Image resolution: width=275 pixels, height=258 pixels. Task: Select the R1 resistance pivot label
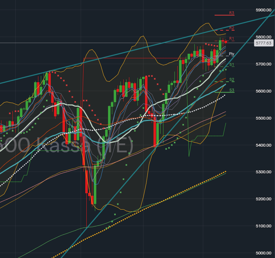[232, 38]
